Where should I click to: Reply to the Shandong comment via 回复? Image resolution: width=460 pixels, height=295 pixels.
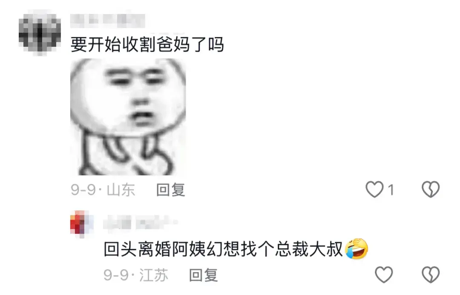tap(170, 189)
